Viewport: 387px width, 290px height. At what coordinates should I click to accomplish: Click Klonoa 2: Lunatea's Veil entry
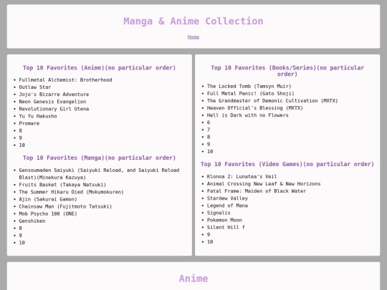(242, 177)
